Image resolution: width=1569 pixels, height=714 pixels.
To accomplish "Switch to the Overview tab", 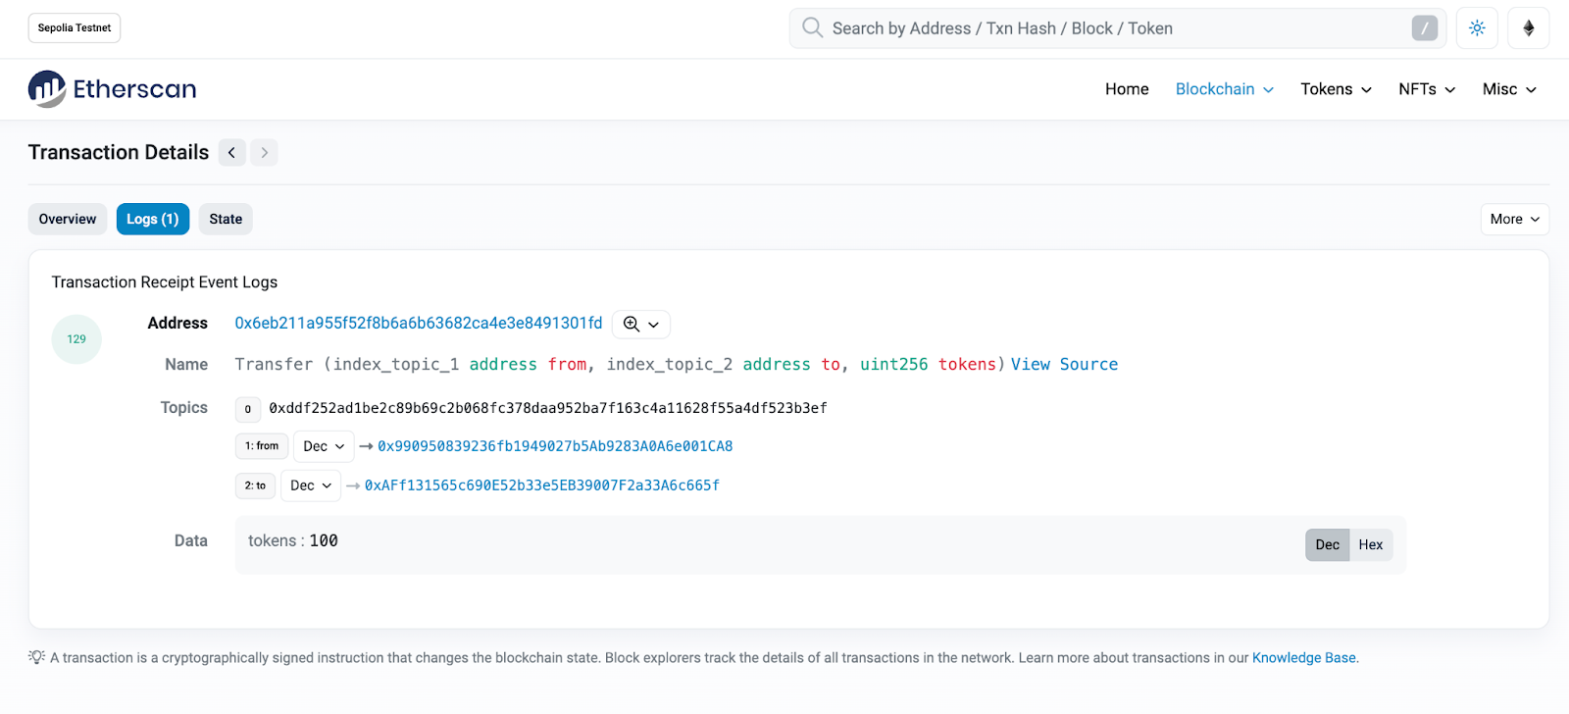I will point(68,219).
